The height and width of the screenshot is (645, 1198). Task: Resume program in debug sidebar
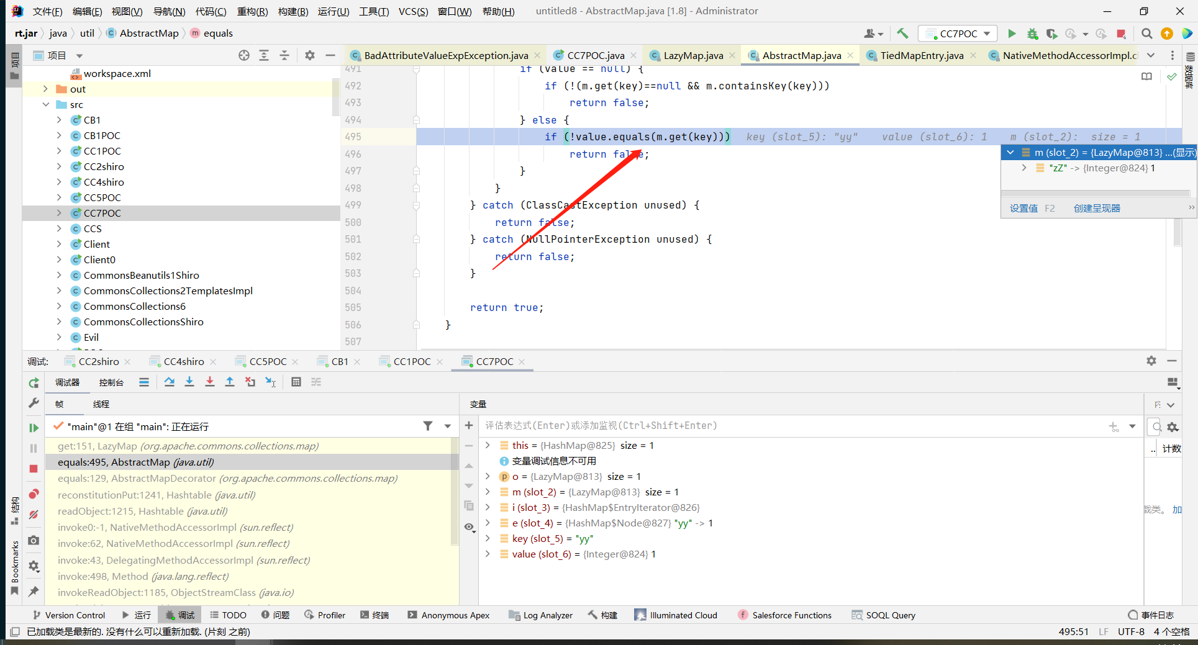point(34,428)
